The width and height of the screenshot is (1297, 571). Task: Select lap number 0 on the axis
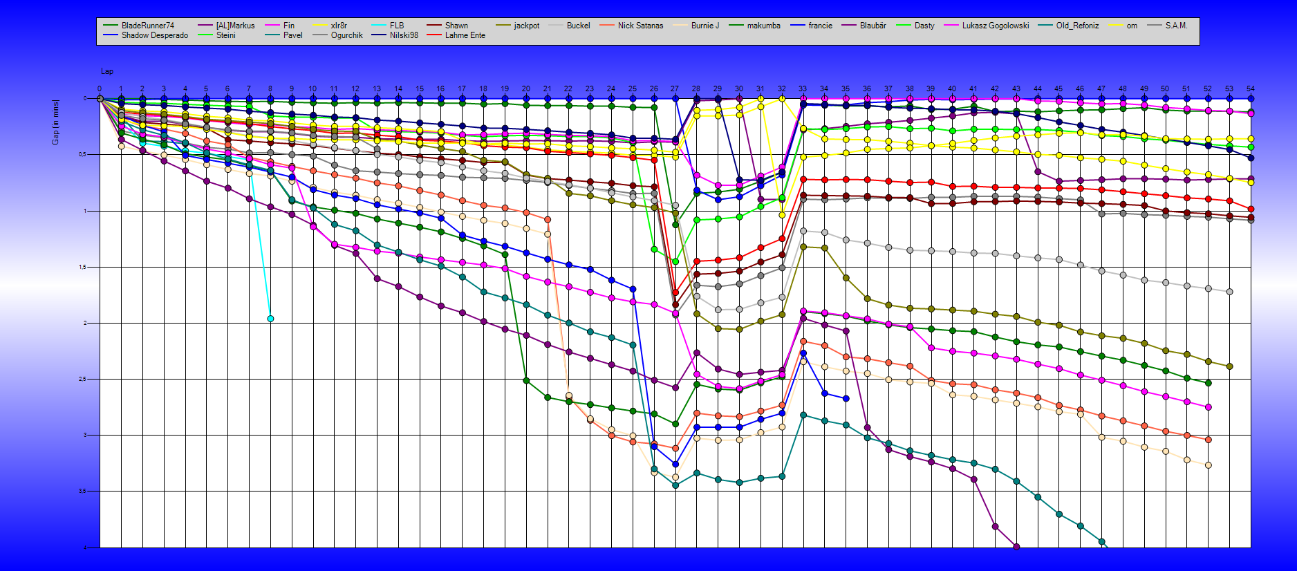(x=100, y=88)
